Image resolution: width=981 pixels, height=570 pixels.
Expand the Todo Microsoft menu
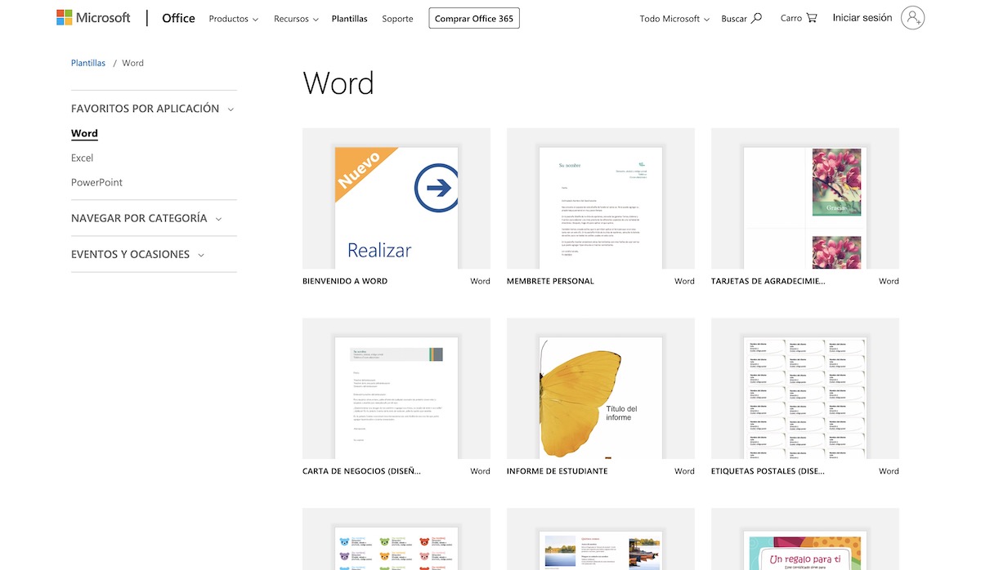point(674,19)
